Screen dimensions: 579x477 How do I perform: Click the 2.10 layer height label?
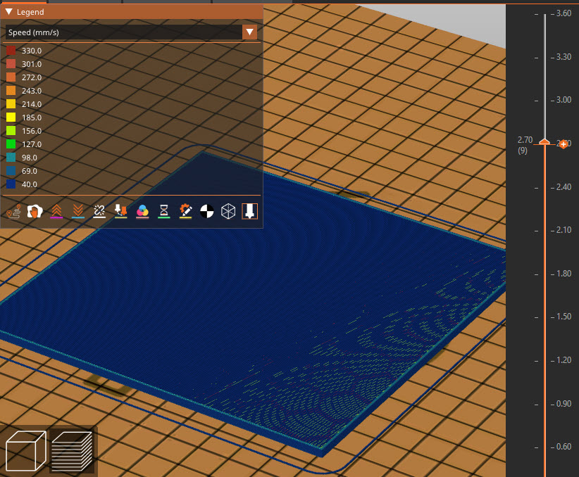pyautogui.click(x=564, y=230)
